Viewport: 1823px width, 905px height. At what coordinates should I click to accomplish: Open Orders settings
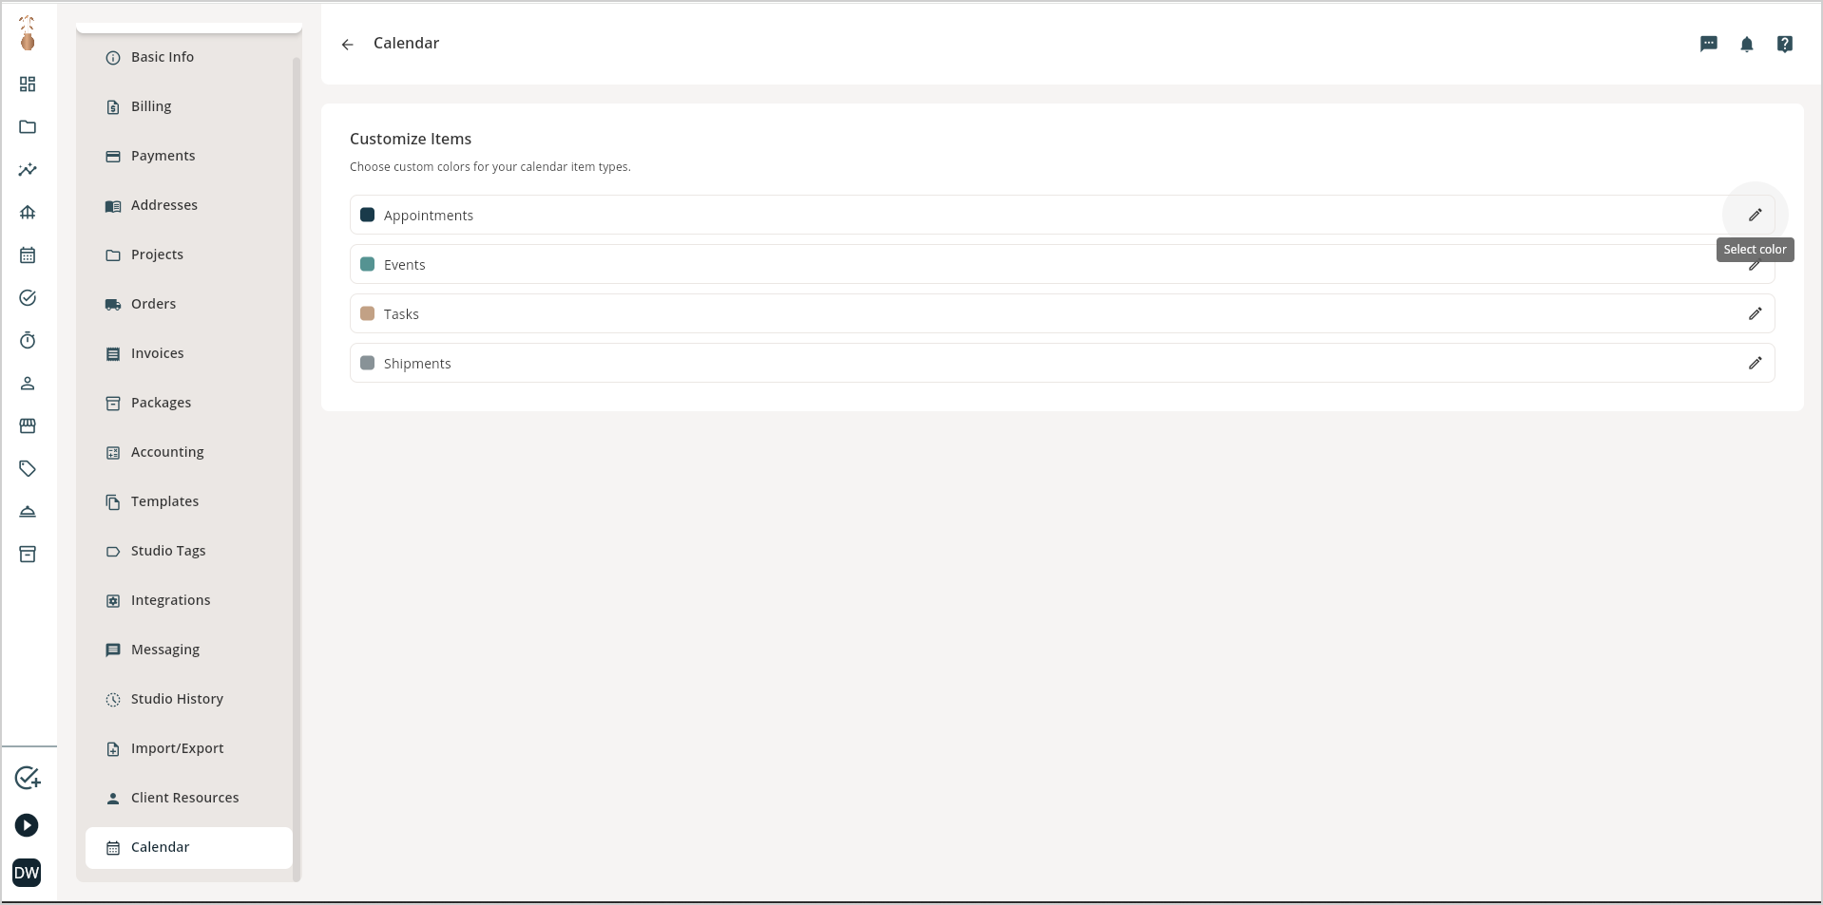(x=189, y=304)
